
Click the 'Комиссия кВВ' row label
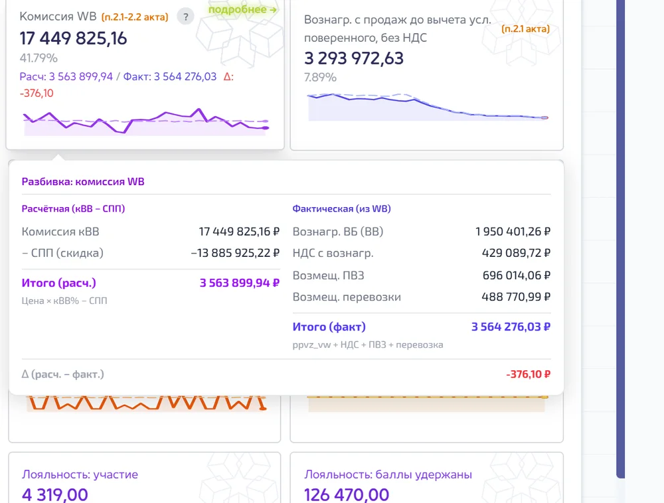click(x=60, y=232)
